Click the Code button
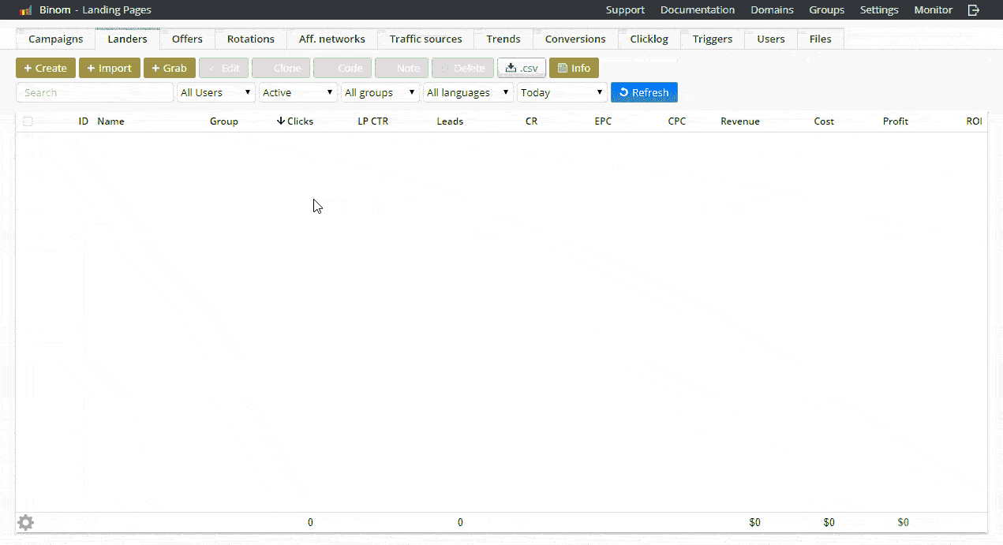This screenshot has height=545, width=1003. tap(342, 68)
